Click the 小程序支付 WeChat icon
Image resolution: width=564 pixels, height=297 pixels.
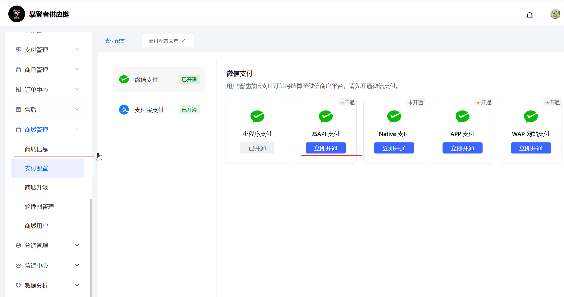point(257,116)
